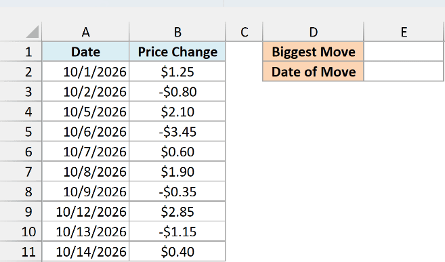Select row 9 header
445x262 pixels.
(x=21, y=211)
